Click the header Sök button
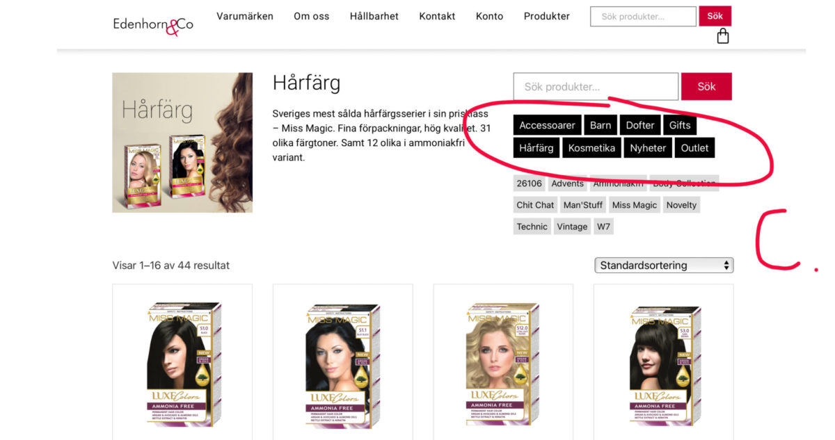This screenshot has height=440, width=835. pyautogui.click(x=715, y=16)
